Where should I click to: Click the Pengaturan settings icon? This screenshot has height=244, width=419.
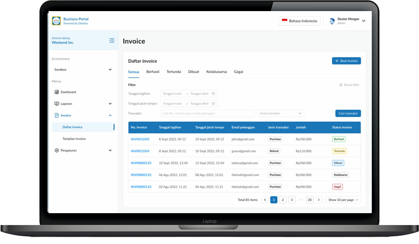coord(57,150)
